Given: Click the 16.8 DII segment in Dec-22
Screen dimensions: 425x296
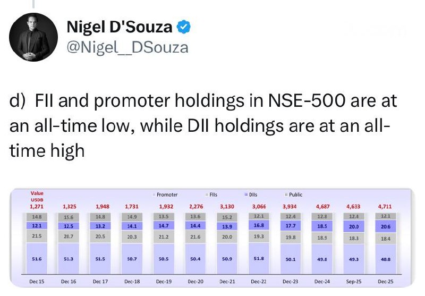Looking at the screenshot, I should tap(257, 225).
